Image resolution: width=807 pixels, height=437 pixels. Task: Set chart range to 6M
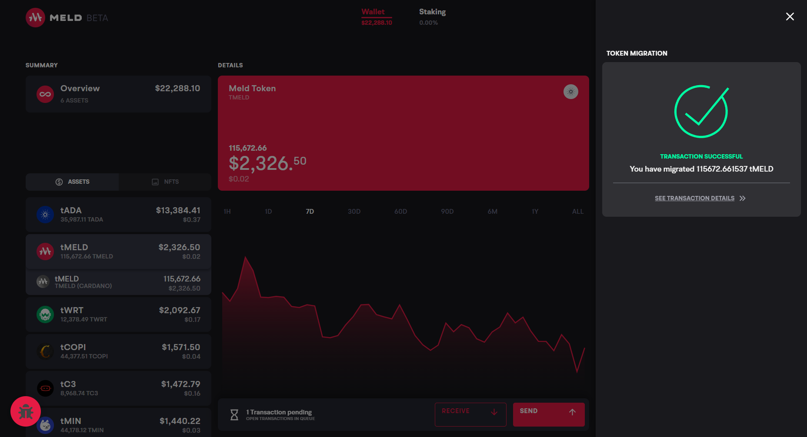pos(492,212)
